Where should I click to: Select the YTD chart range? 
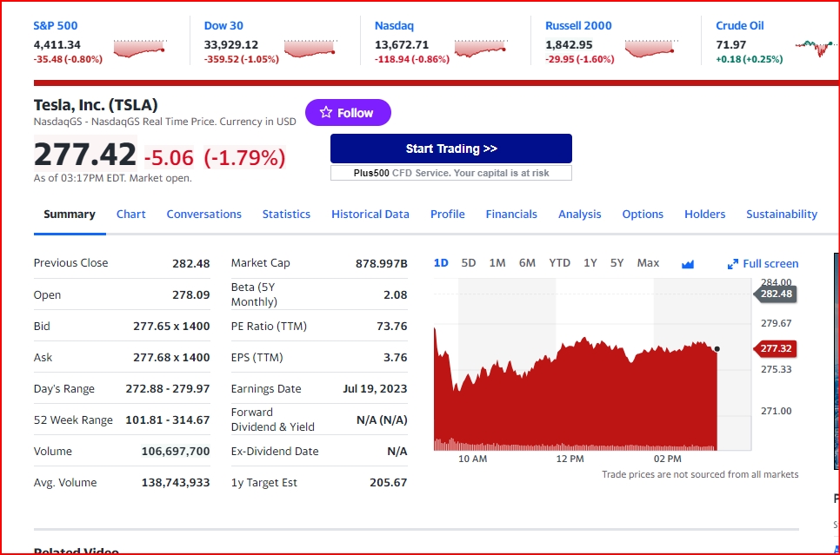[x=560, y=263]
